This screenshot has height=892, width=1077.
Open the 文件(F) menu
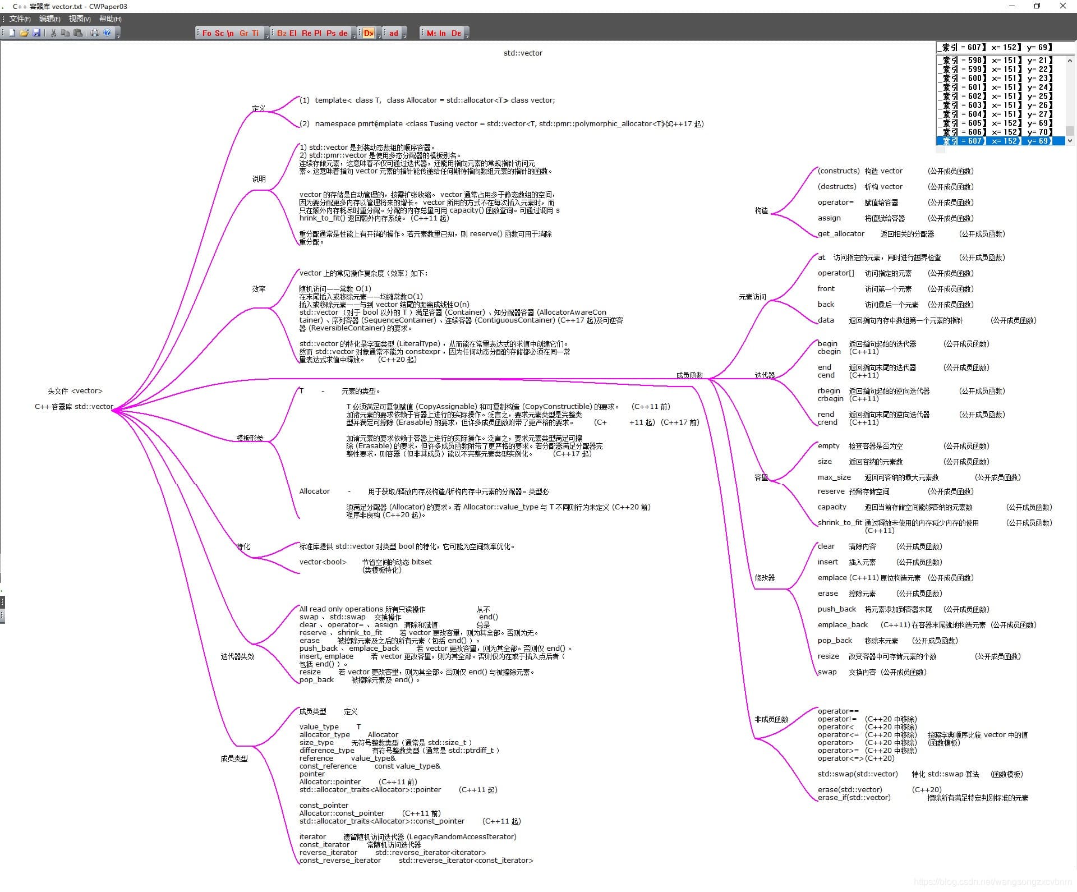pos(20,19)
